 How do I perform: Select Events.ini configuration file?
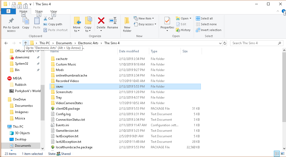click(x=62, y=125)
